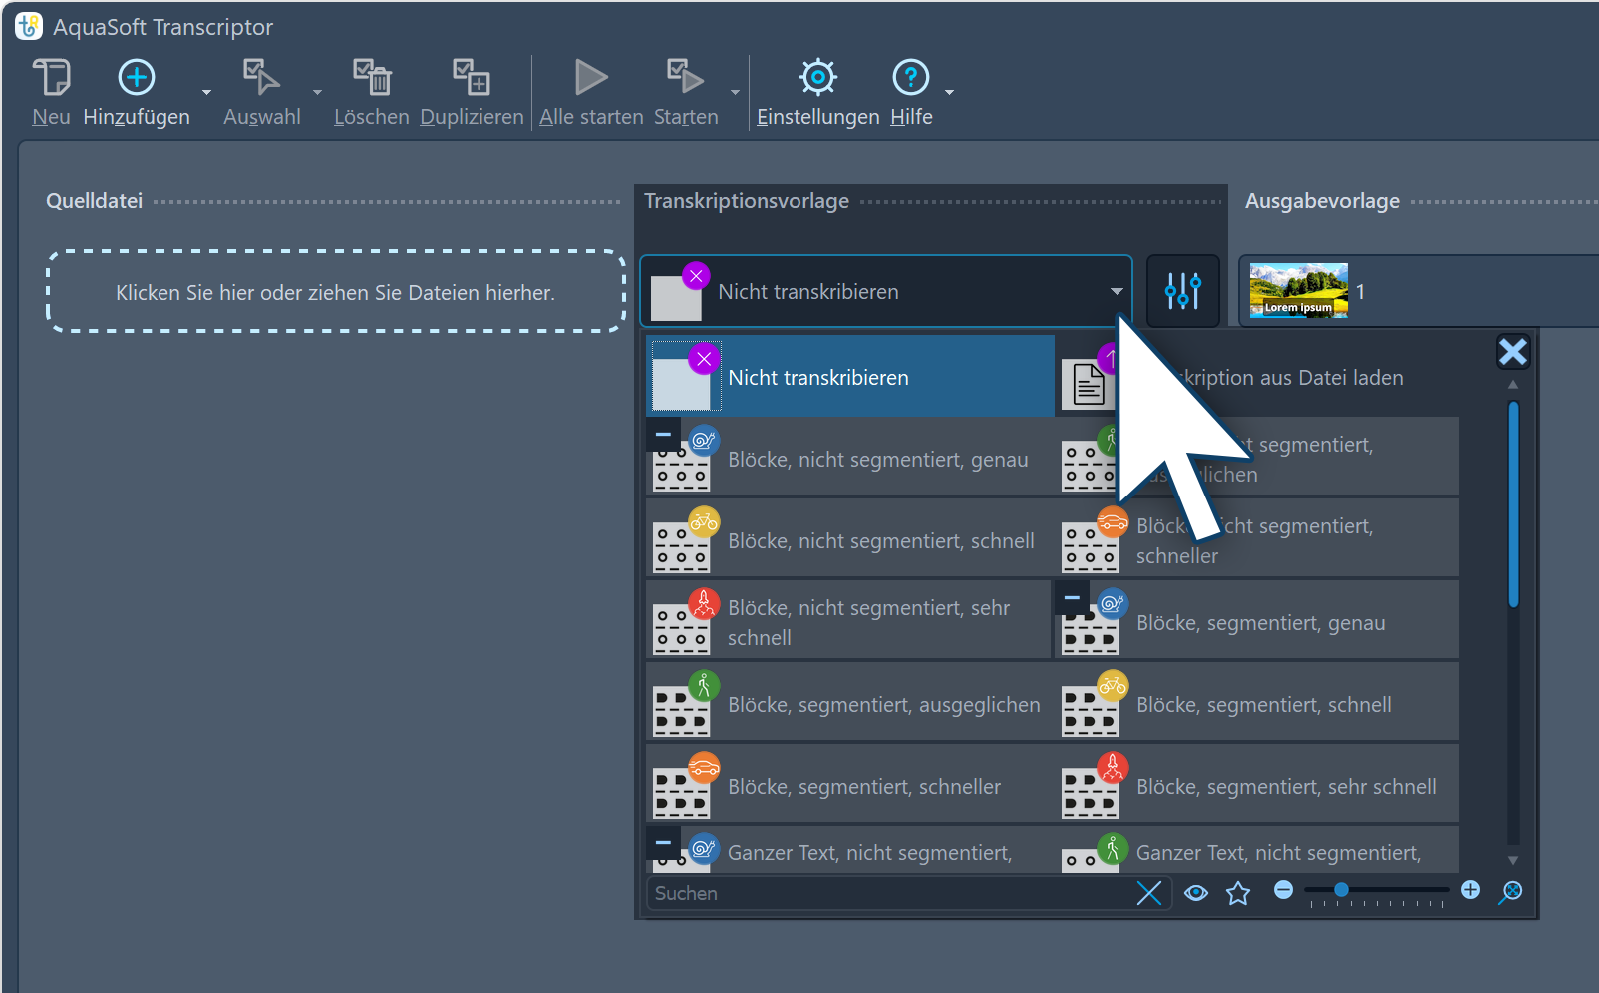Collapse the Blöcke, segmentiert group
This screenshot has height=993, width=1599.
tap(1072, 598)
